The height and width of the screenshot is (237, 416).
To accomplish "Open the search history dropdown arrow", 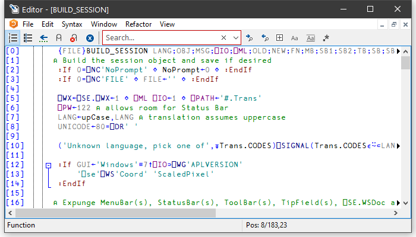I will point(235,38).
